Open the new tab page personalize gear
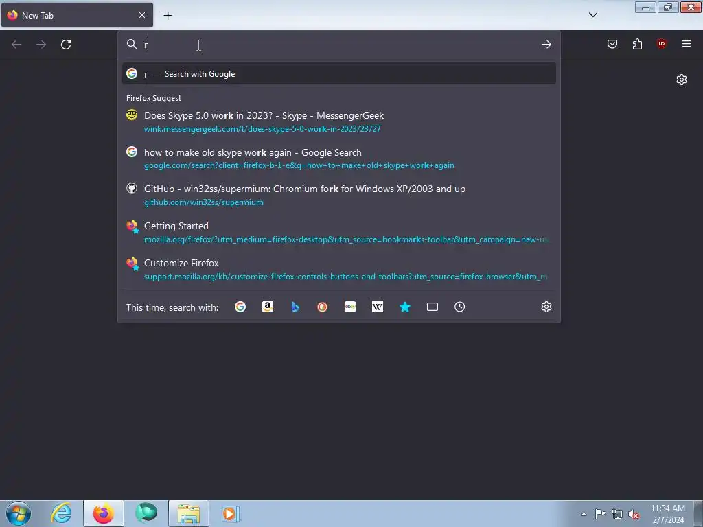 point(682,80)
